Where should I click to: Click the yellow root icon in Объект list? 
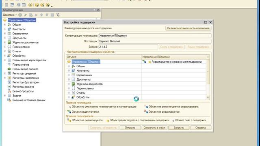tap(69, 62)
